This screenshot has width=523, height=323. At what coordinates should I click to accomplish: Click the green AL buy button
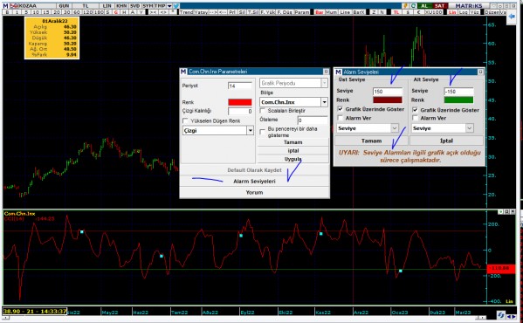coord(424,6)
